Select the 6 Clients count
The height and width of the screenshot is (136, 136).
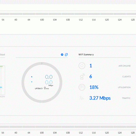click(x=91, y=76)
